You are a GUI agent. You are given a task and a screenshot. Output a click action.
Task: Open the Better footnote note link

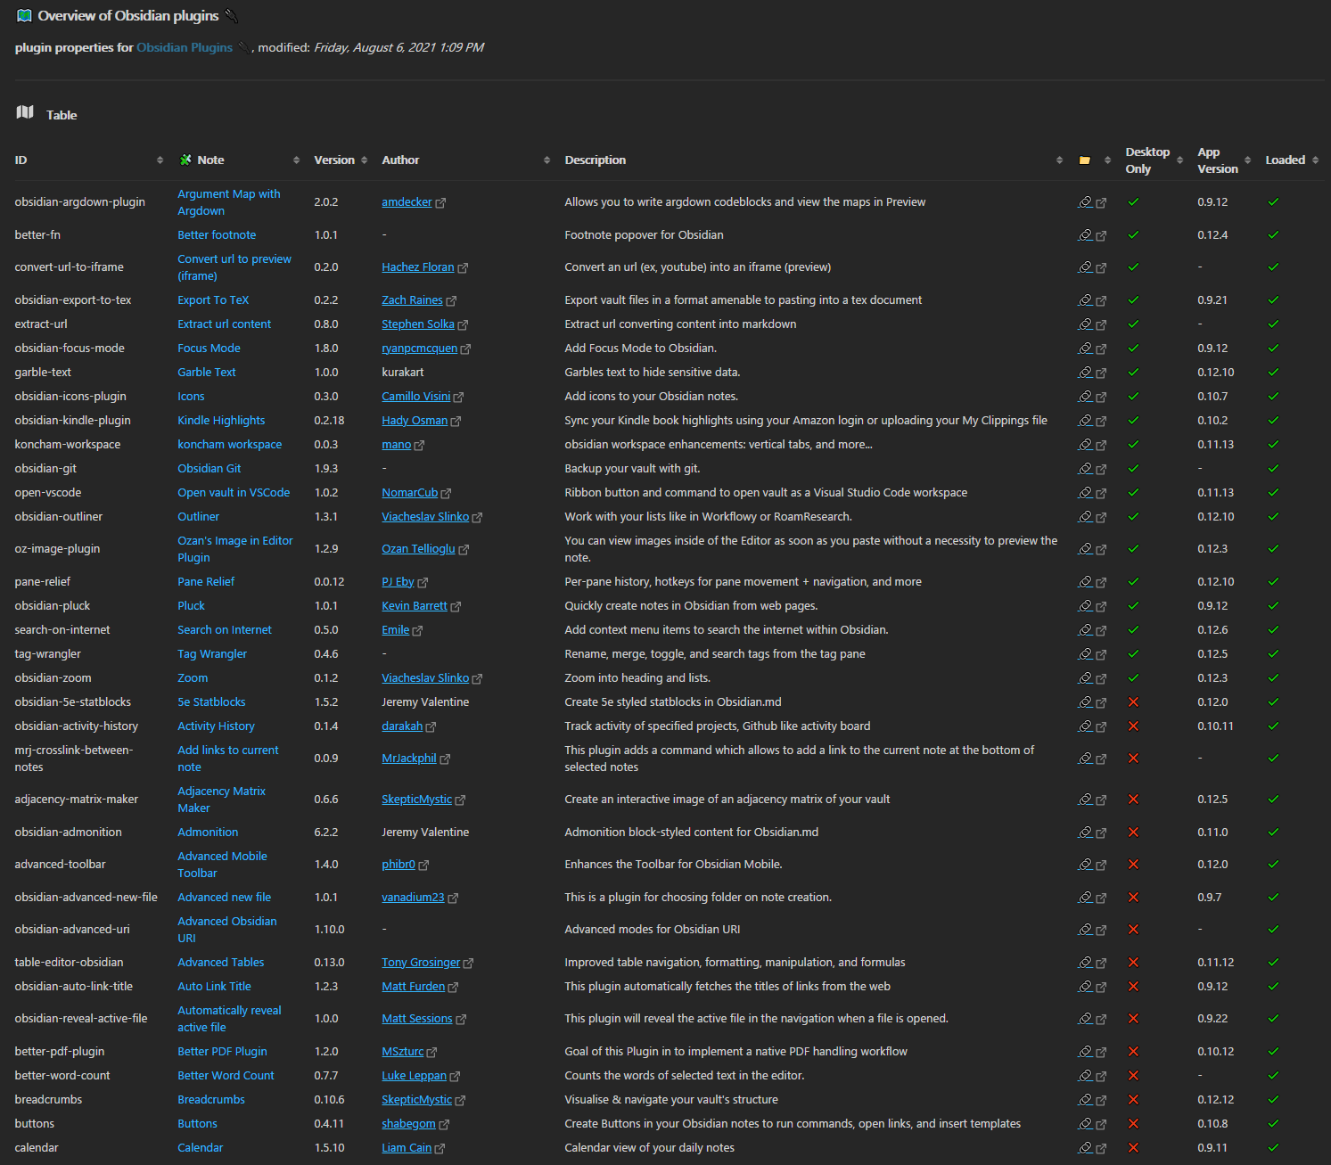(x=217, y=235)
